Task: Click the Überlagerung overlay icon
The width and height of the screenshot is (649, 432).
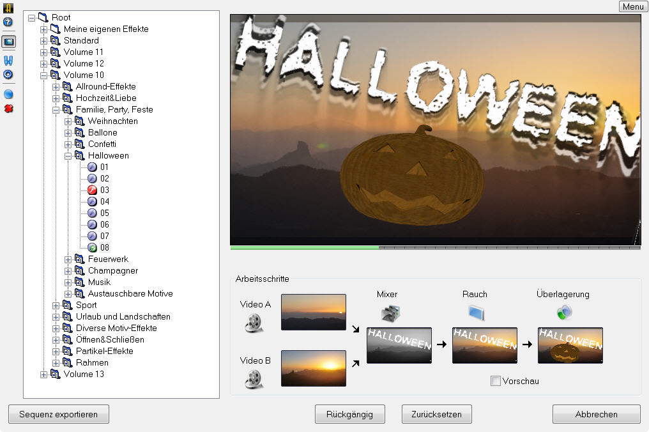Action: (564, 312)
